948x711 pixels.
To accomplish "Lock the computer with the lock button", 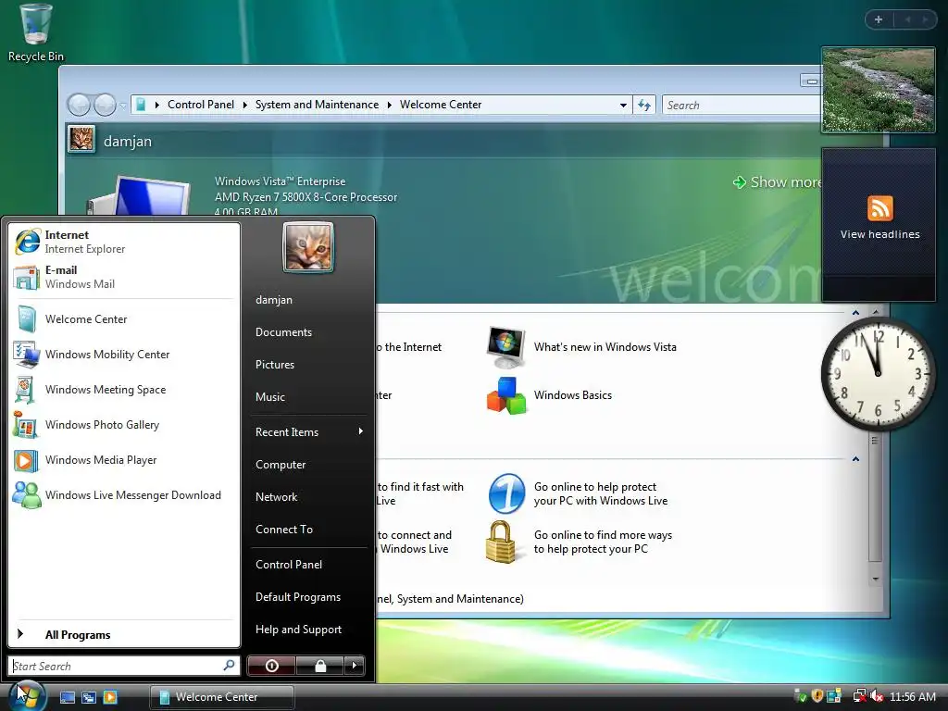I will coord(320,666).
